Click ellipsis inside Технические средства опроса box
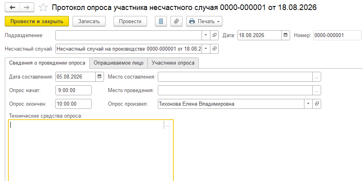 click(x=168, y=125)
